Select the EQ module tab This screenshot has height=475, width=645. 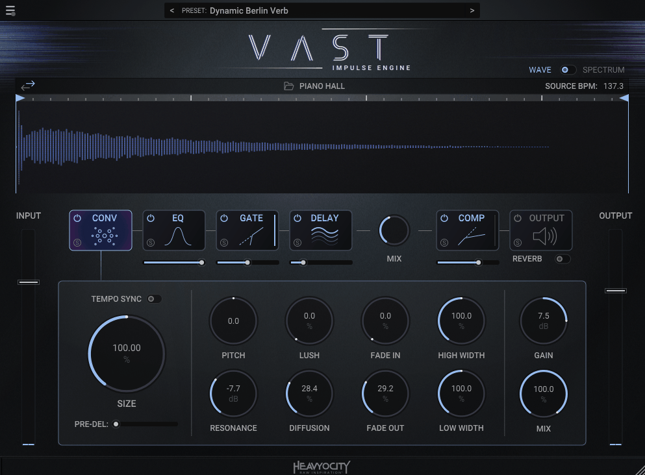(x=174, y=230)
